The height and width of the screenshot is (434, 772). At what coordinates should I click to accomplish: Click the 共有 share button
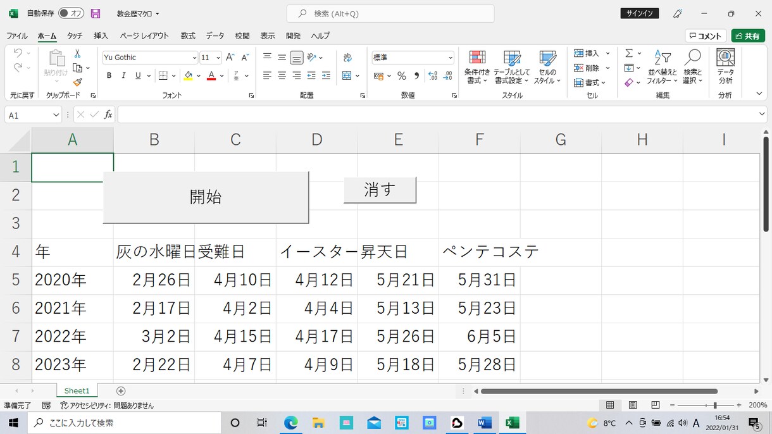click(748, 36)
